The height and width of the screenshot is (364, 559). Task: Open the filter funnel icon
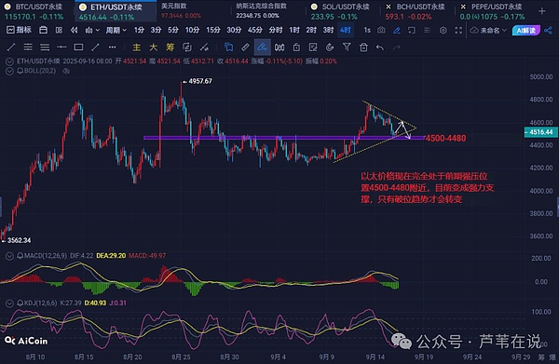pos(347,47)
